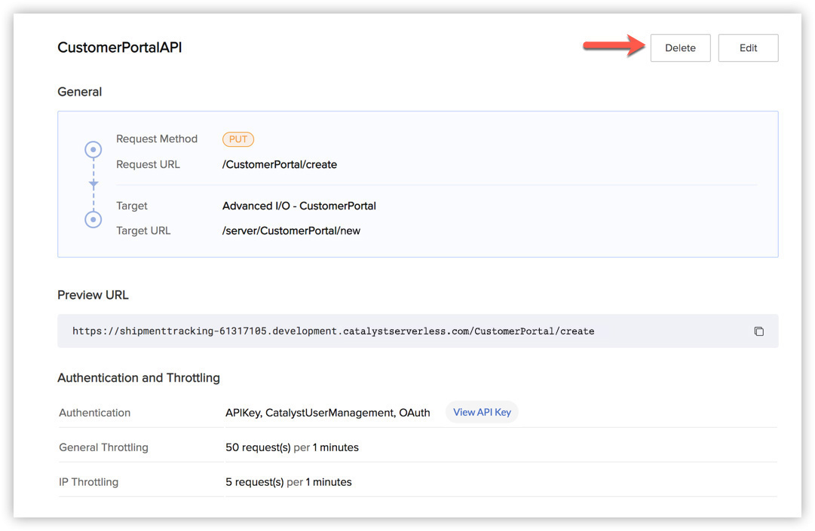The image size is (815, 531).
Task: Open the Edit button for CustomerPortalAPI
Action: (x=748, y=48)
